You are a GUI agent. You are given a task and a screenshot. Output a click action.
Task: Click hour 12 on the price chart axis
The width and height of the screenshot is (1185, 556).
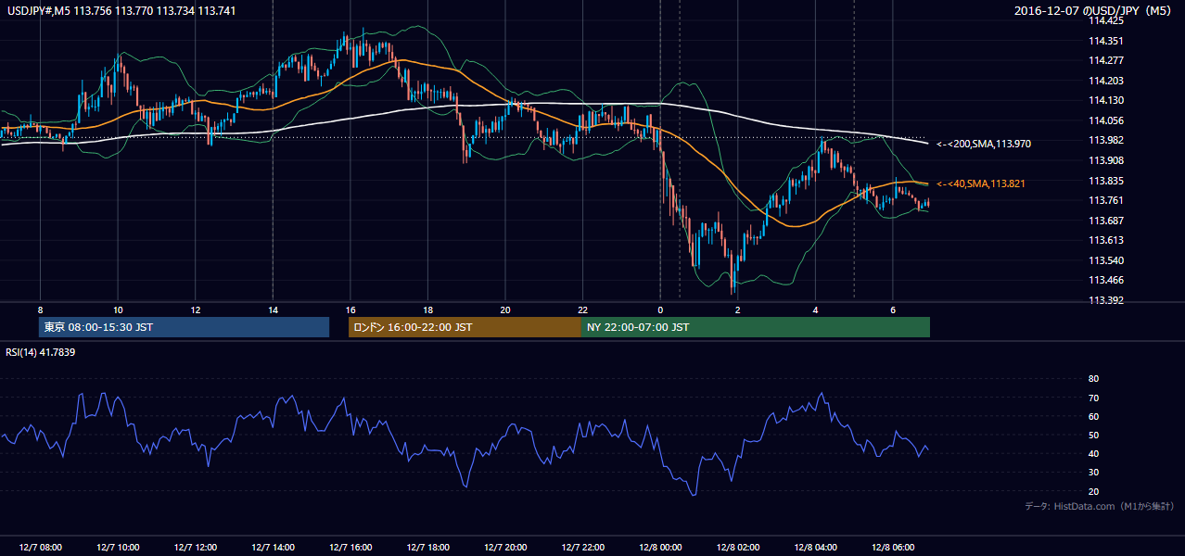click(x=195, y=310)
